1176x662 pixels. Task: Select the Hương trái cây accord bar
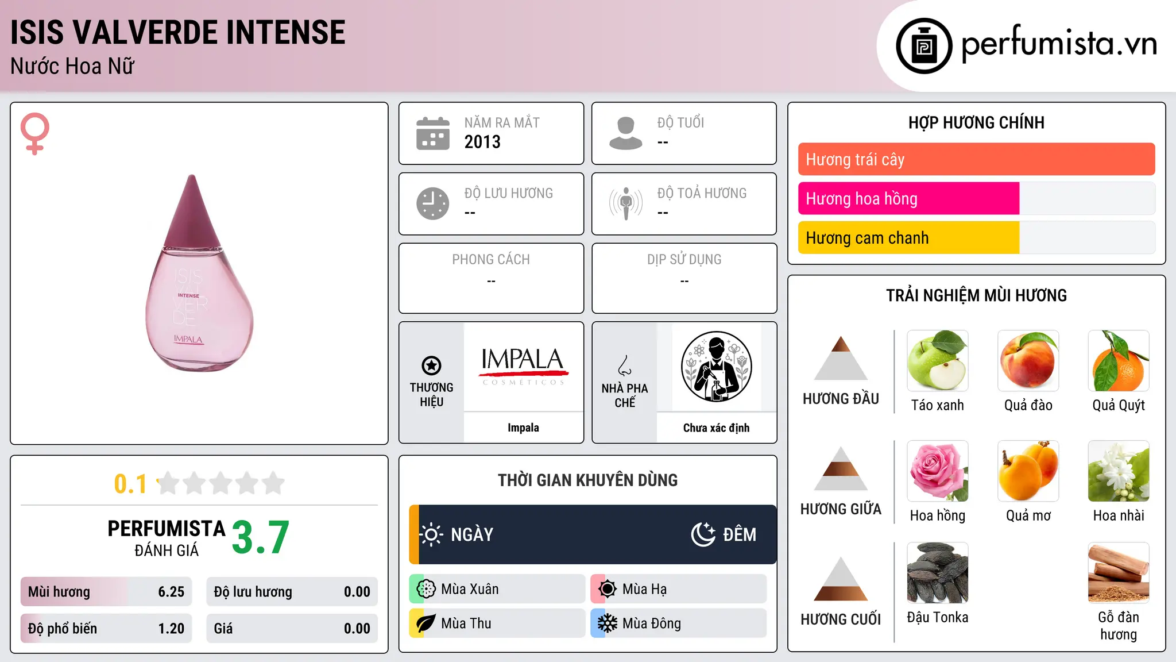click(x=976, y=159)
